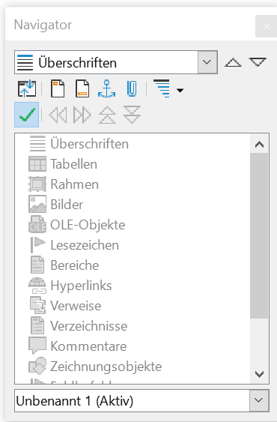Image resolution: width=277 pixels, height=422 pixels.
Task: Select Verweise tree entry
Action: tap(76, 306)
